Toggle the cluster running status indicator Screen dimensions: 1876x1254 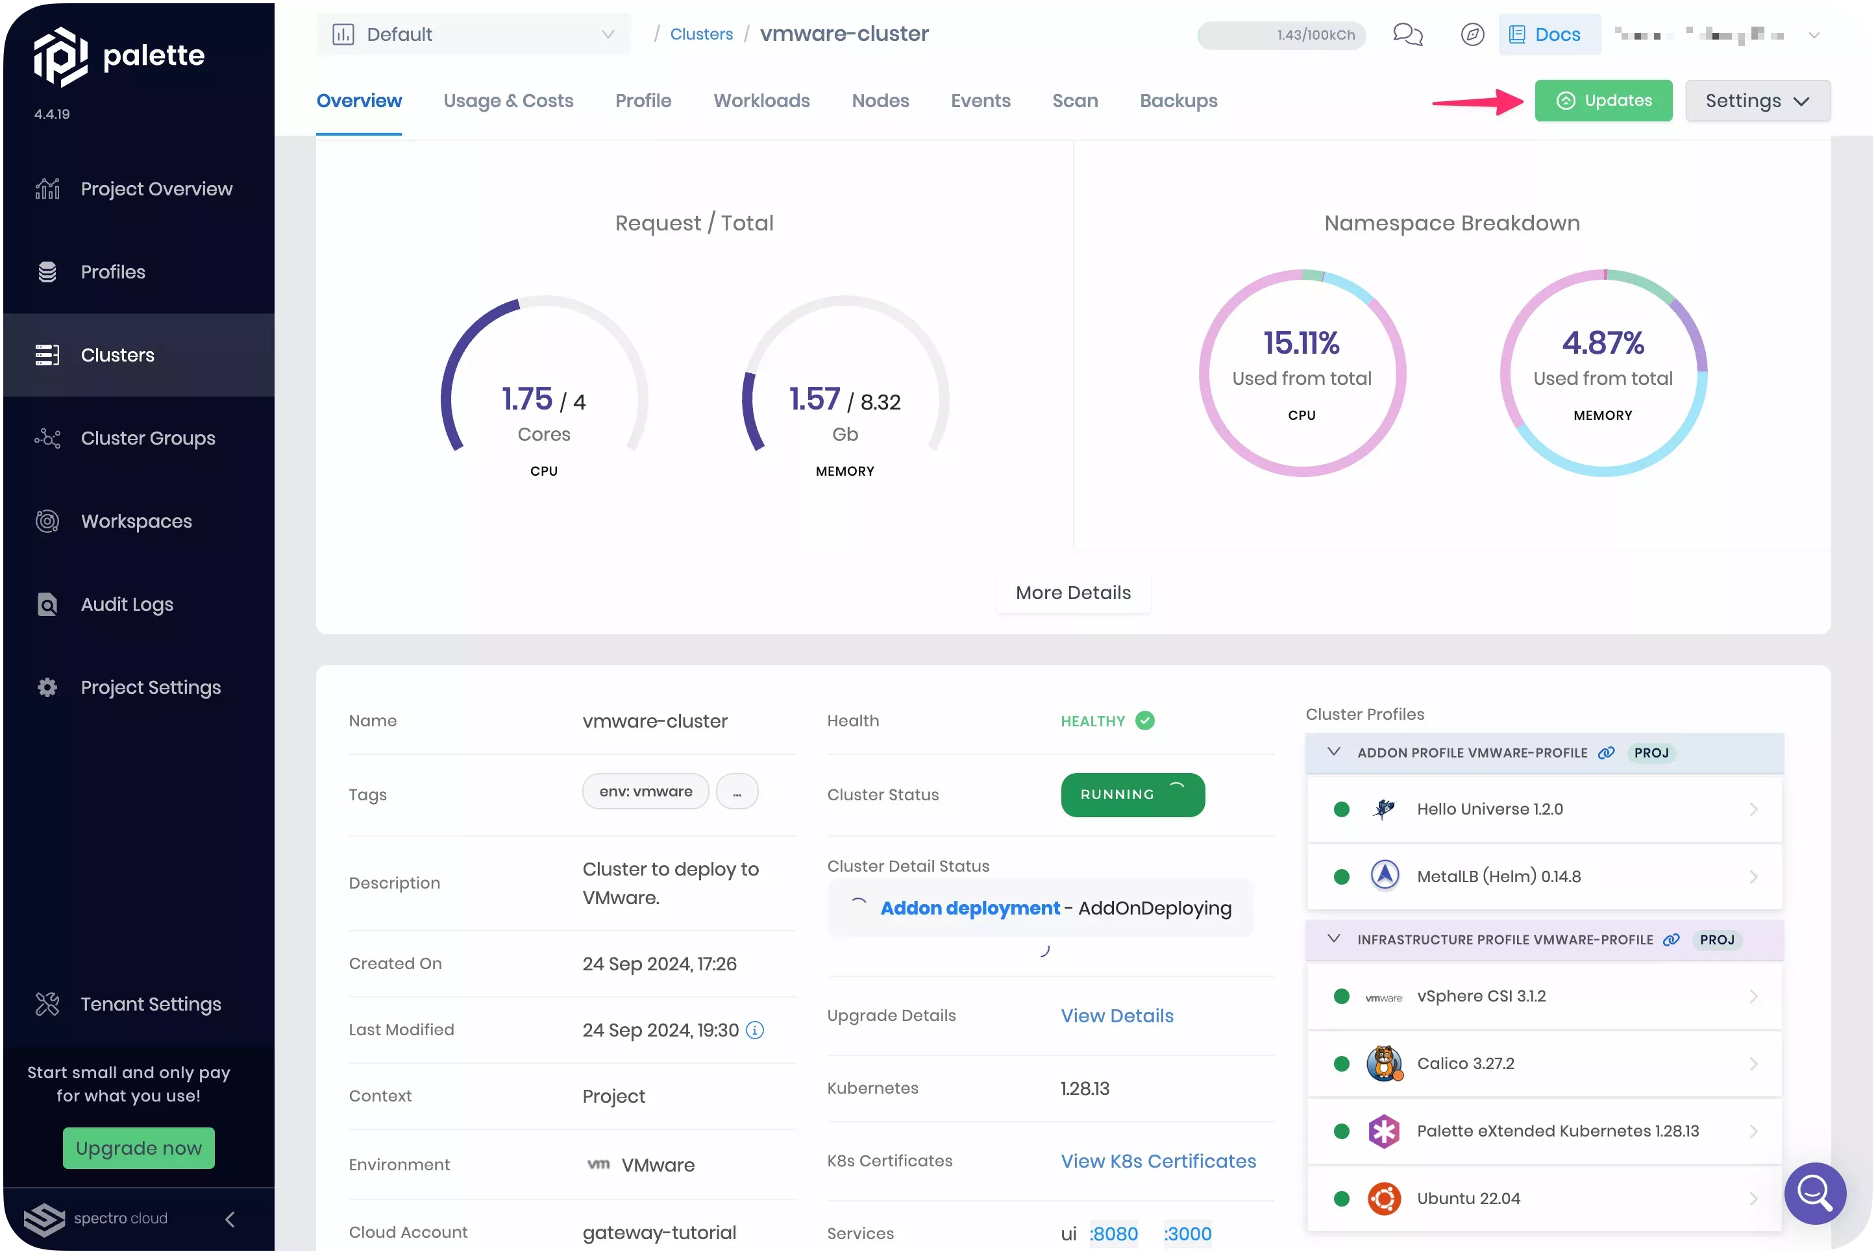[x=1130, y=794]
